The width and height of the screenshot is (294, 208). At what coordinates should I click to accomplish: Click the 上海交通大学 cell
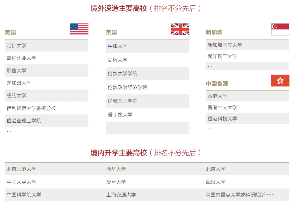121,195
